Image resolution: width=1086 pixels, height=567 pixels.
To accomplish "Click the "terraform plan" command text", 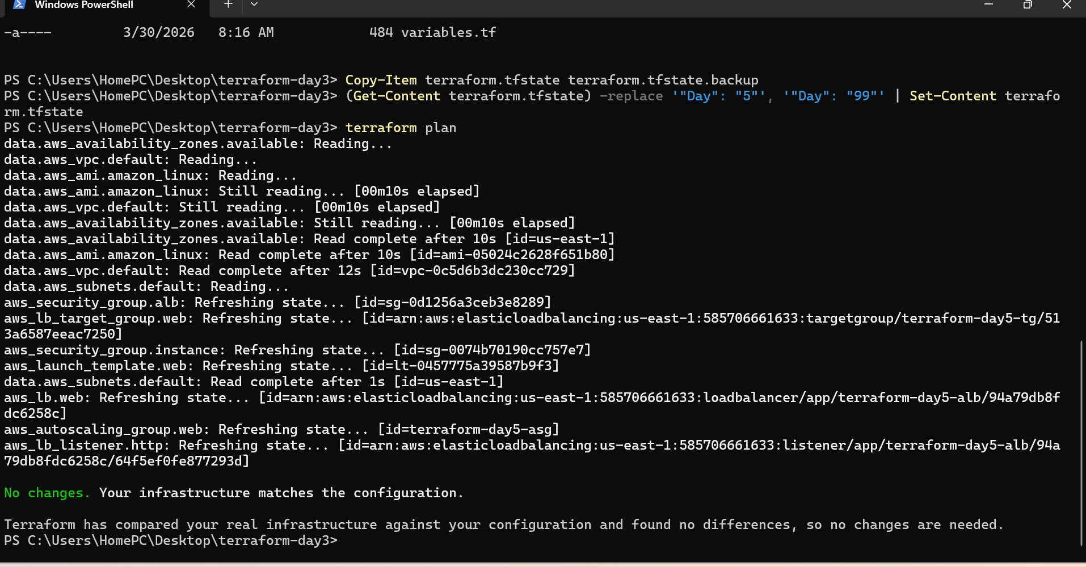I will pyautogui.click(x=401, y=128).
